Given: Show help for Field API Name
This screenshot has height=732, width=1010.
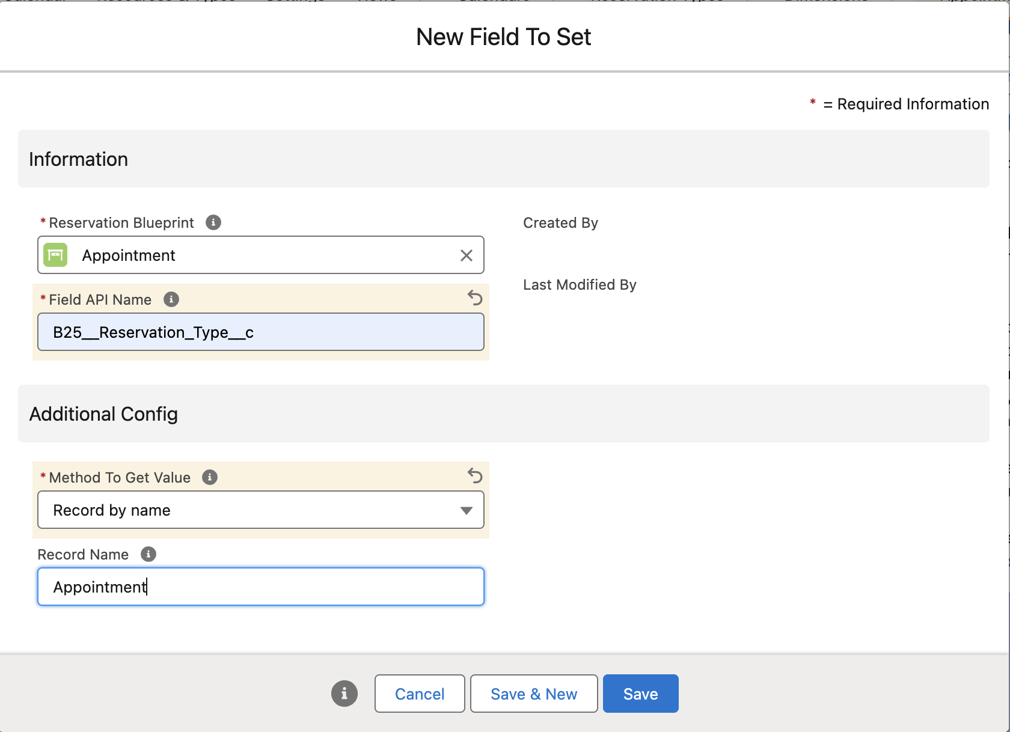Looking at the screenshot, I should coord(171,299).
